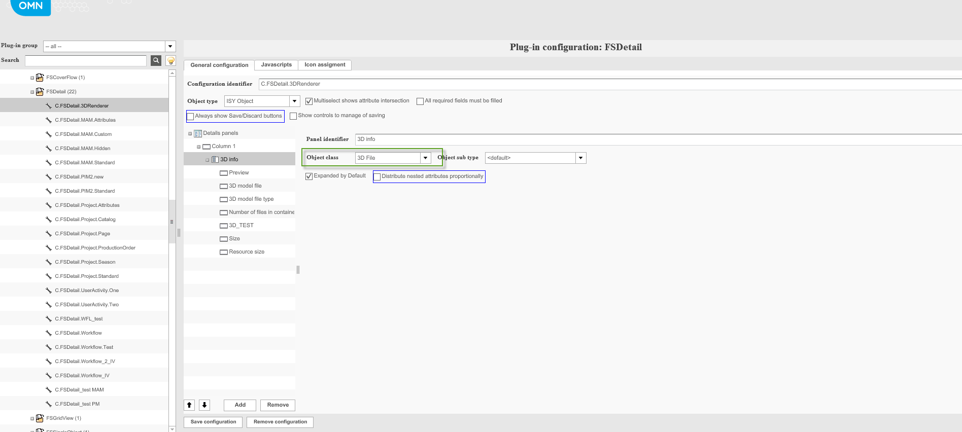Enable Always show Save/Discard buttons
The height and width of the screenshot is (432, 962).
pyautogui.click(x=191, y=117)
